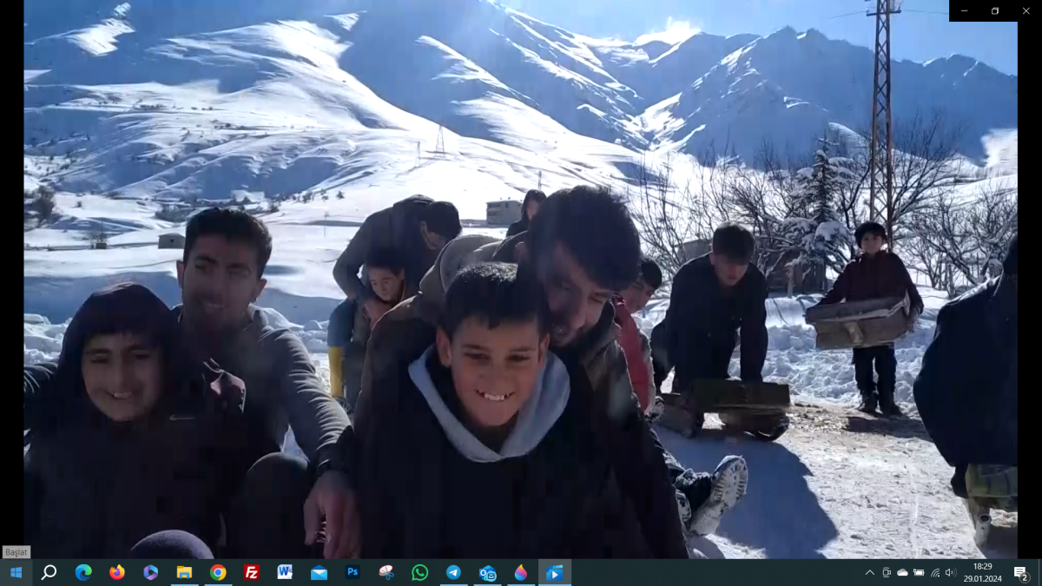Screen dimensions: 1042x586
Task: Open the Mail app envelope icon
Action: pos(319,572)
